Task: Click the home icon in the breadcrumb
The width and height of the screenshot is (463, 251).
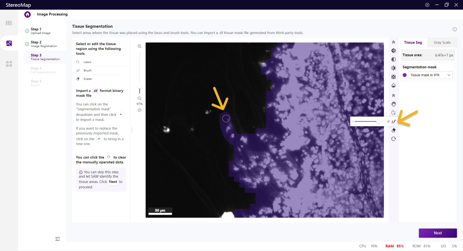Action: (28, 14)
